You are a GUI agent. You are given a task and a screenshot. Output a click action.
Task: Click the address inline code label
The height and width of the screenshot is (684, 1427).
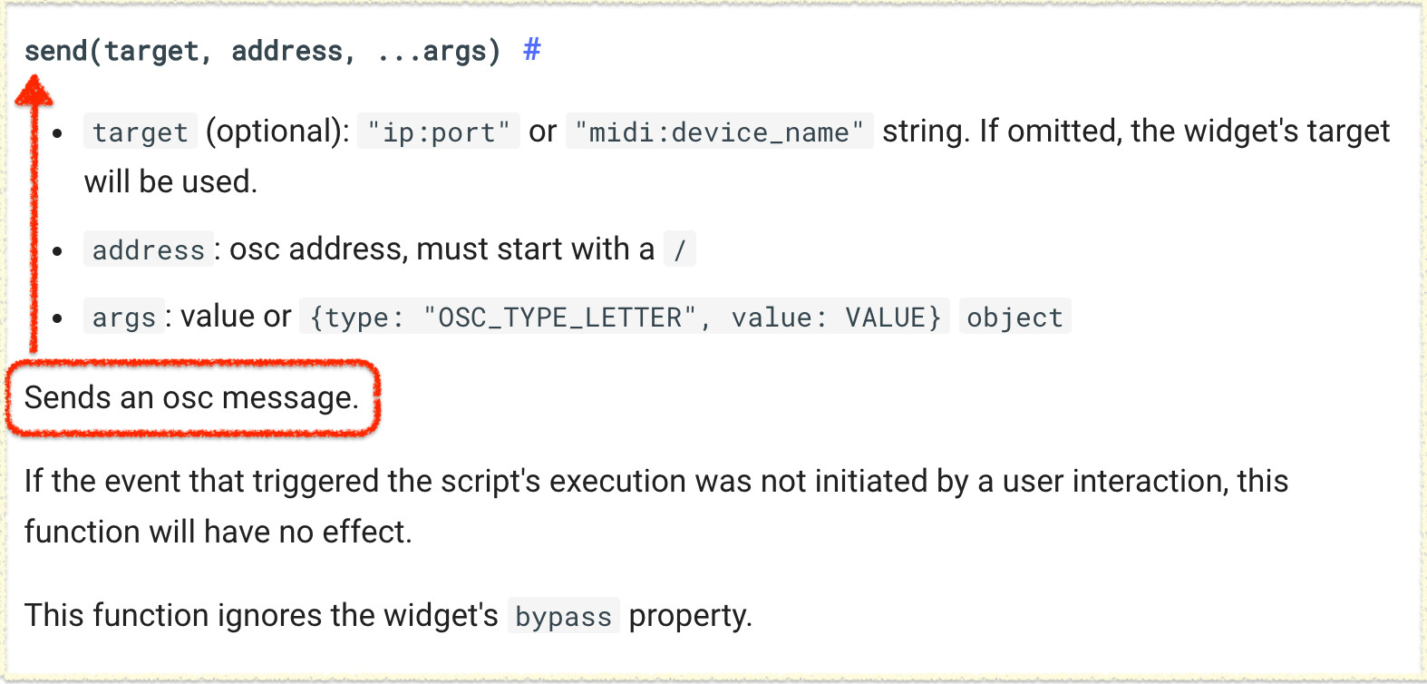149,249
